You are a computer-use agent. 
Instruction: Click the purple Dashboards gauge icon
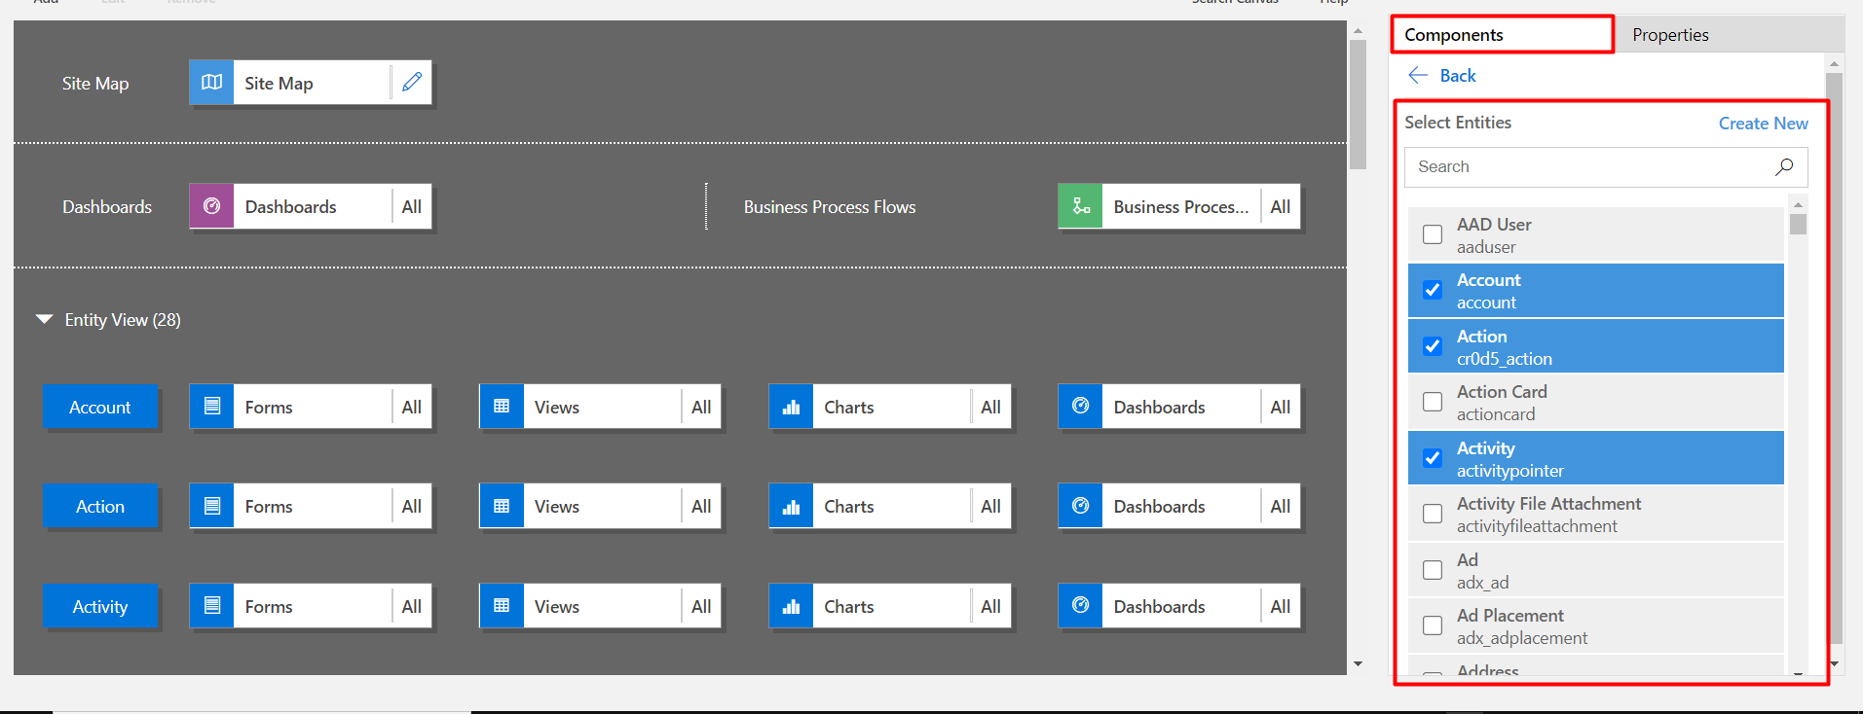(211, 206)
